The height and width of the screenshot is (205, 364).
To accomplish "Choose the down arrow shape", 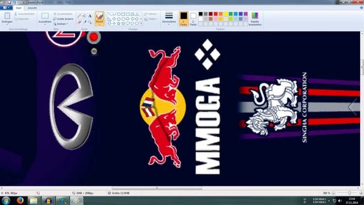I will click(x=109, y=23).
